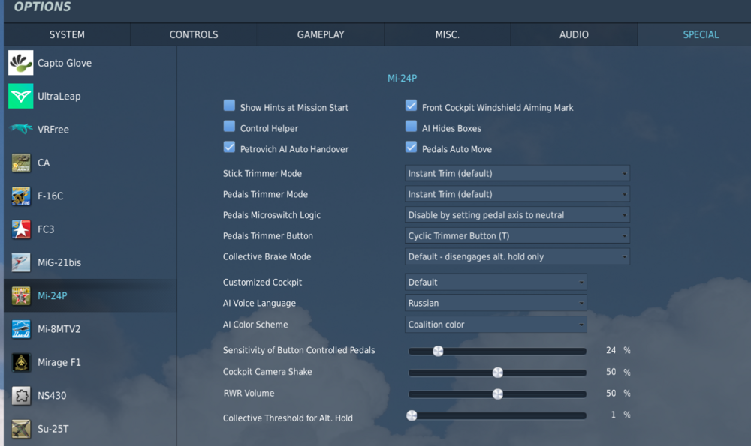Select the UltraLeap module icon
The height and width of the screenshot is (446, 751).
pyautogui.click(x=21, y=96)
